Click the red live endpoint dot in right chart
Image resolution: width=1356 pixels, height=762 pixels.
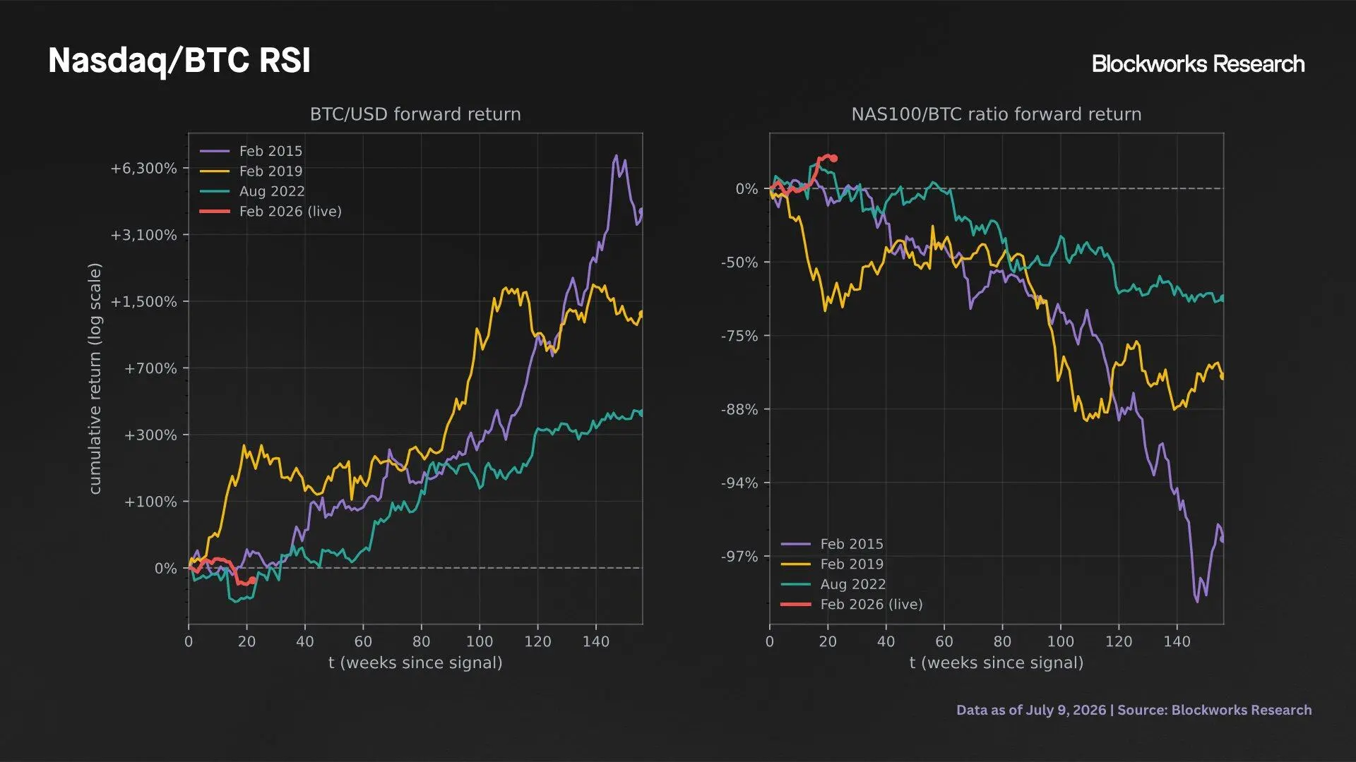coord(834,159)
